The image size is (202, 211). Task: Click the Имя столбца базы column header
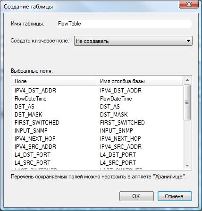[140, 81]
